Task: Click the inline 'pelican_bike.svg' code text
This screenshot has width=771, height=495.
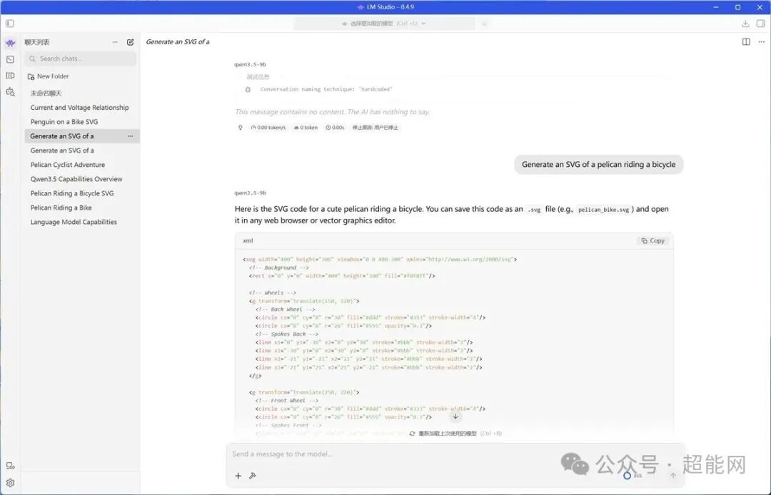Action: pyautogui.click(x=603, y=210)
